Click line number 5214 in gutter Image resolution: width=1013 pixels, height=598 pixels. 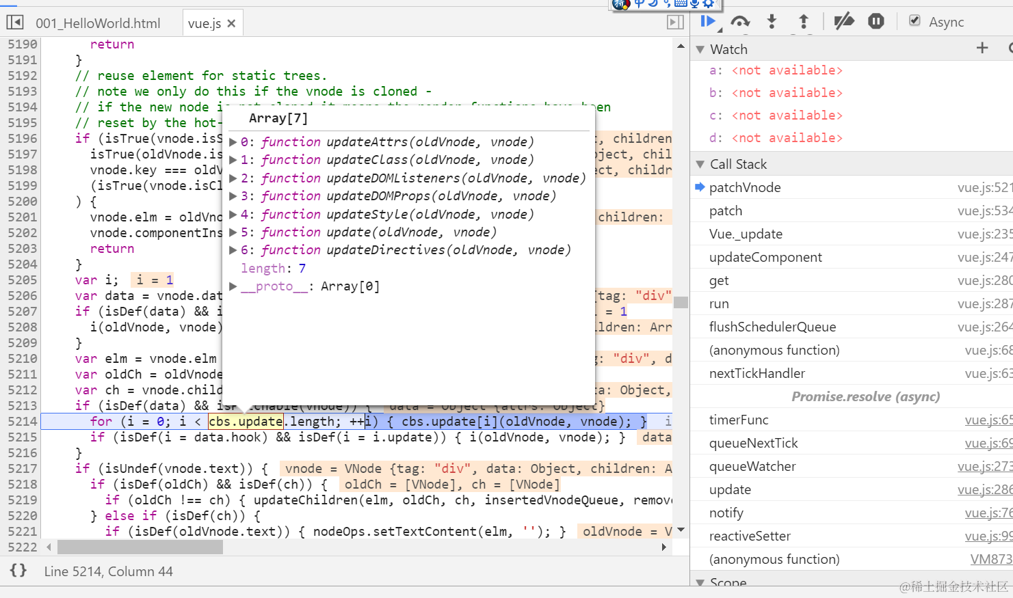22,422
